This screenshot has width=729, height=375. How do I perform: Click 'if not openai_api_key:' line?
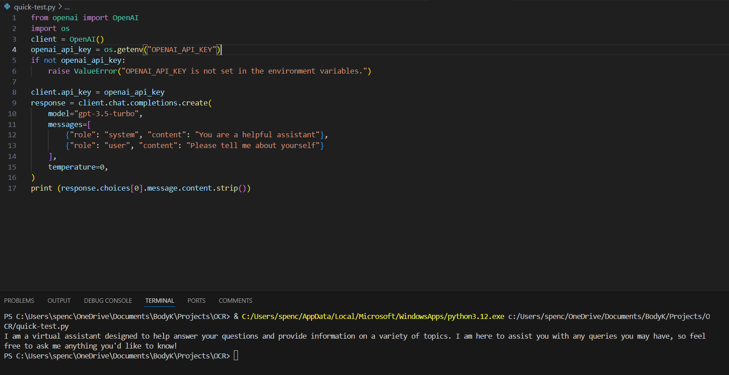78,61
